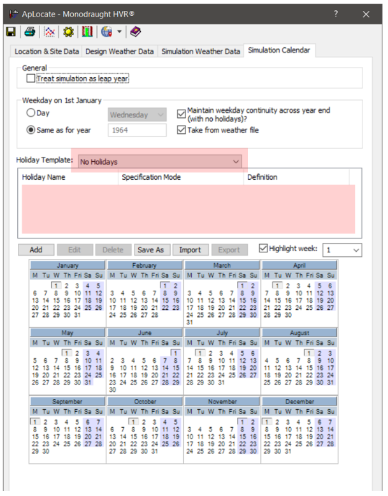Image resolution: width=388 pixels, height=496 pixels.
Task: Expand the Holiday Template dropdown
Action: (x=236, y=162)
